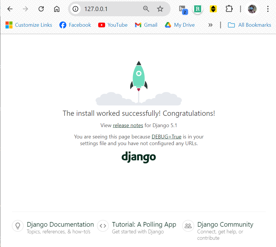Bookmark this page with the star
This screenshot has width=276, height=247.
click(x=160, y=9)
